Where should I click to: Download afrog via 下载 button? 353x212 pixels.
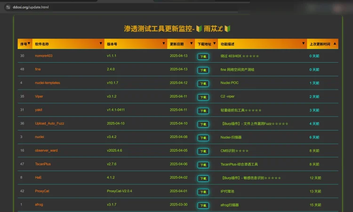(203, 205)
